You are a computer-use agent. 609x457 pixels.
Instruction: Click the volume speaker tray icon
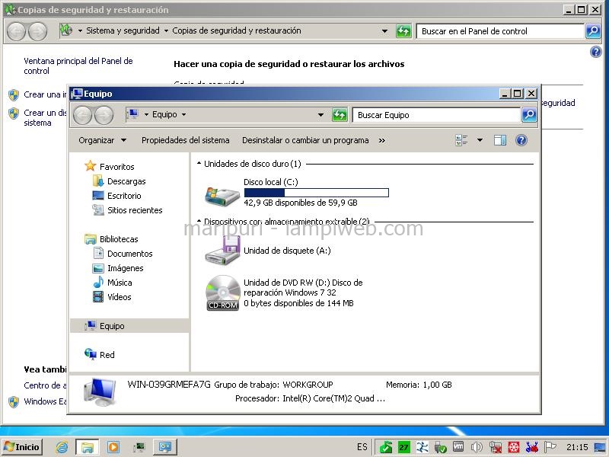[477, 447]
